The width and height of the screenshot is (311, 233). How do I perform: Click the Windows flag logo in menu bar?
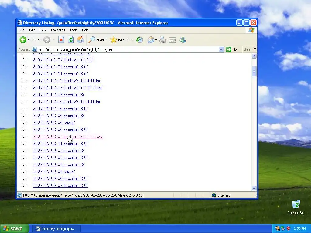[251, 30]
